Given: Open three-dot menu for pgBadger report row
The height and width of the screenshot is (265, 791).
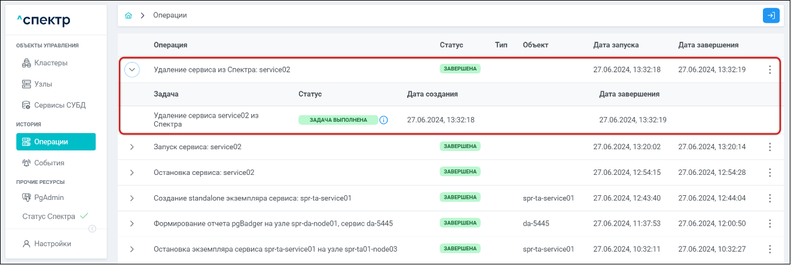Looking at the screenshot, I should (769, 223).
